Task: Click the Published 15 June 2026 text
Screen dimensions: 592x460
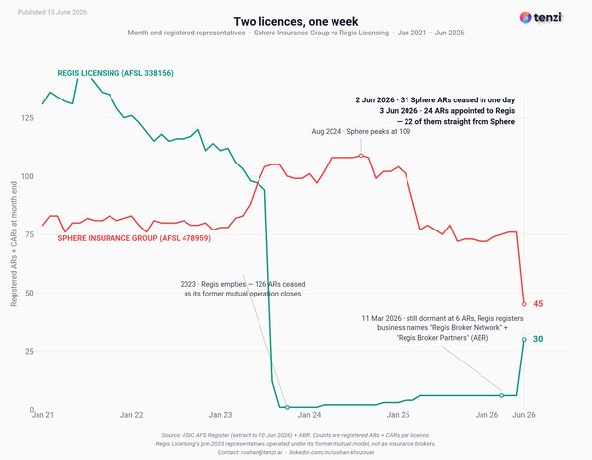Action: (x=52, y=12)
